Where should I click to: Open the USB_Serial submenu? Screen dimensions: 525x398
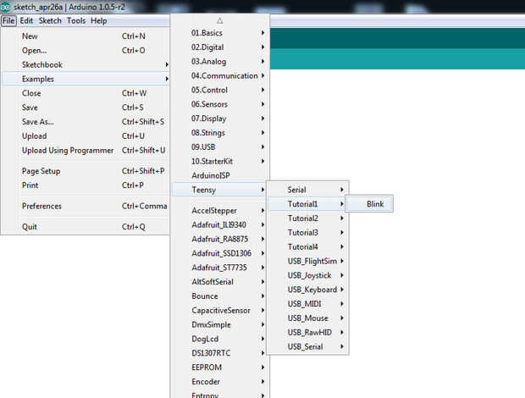click(307, 347)
